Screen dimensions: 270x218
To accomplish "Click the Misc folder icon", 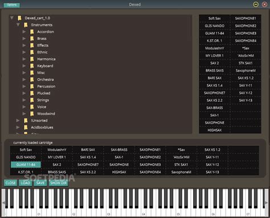I will 32,73.
